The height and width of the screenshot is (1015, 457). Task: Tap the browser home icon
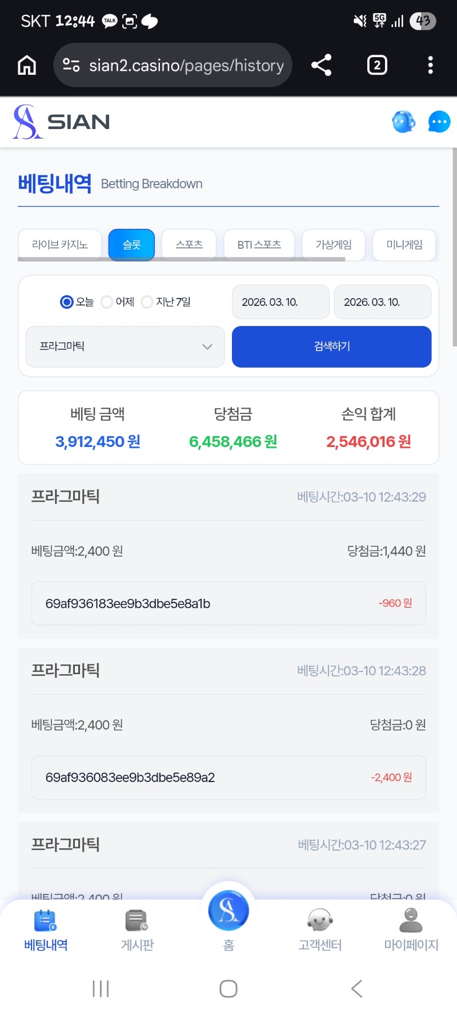[x=27, y=66]
